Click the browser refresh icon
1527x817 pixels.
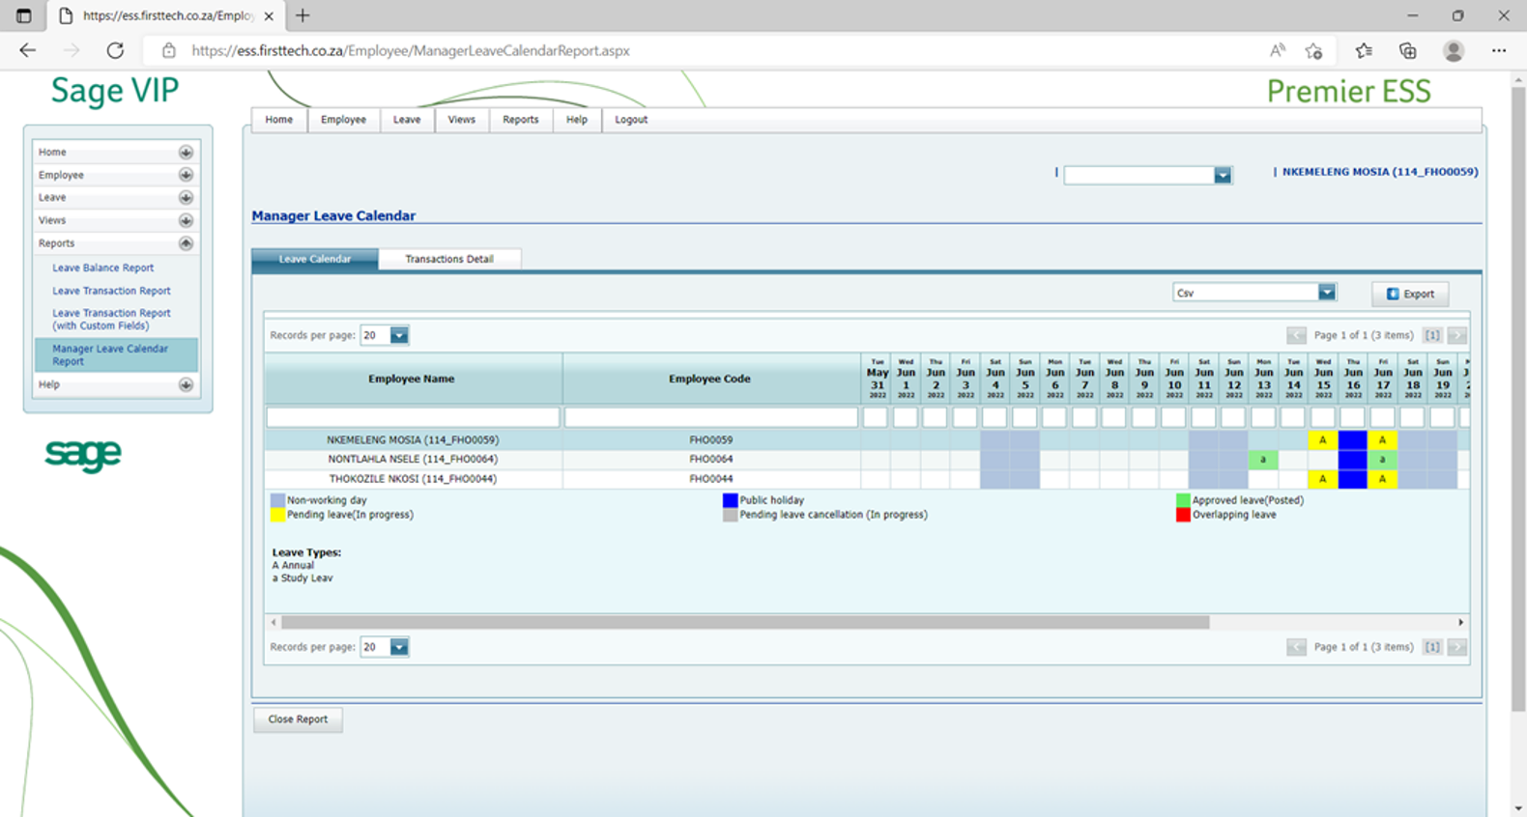[x=115, y=50]
